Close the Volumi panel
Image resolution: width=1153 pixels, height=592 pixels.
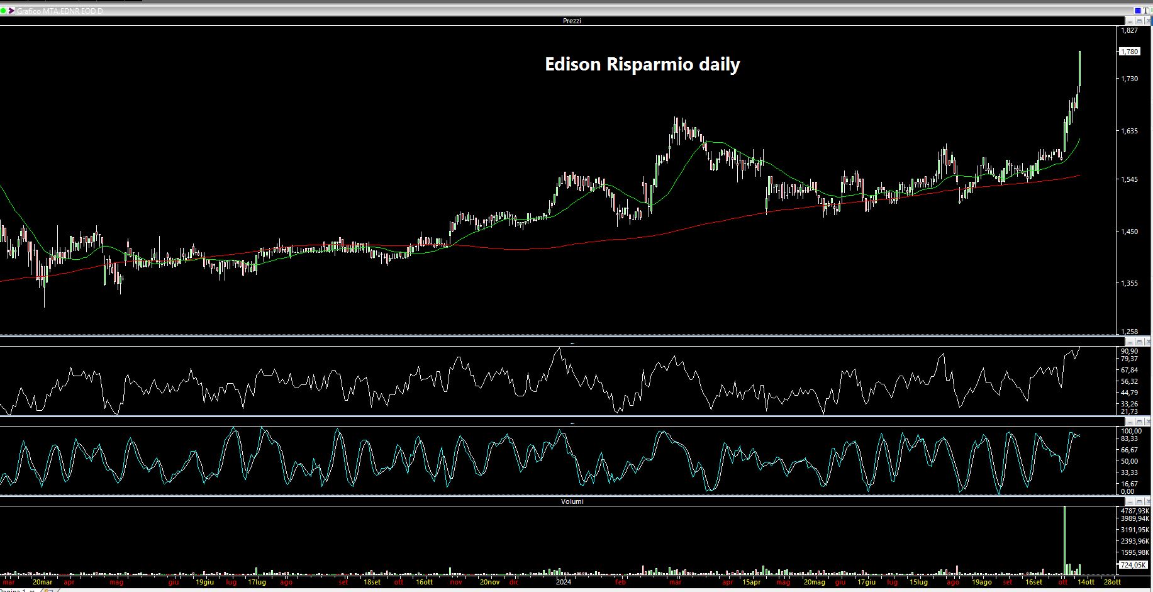click(x=1148, y=501)
